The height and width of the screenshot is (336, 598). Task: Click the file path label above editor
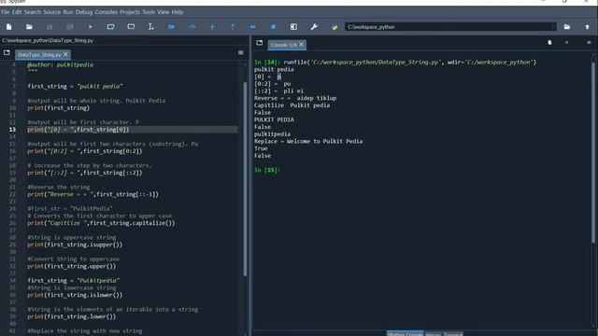click(48, 40)
